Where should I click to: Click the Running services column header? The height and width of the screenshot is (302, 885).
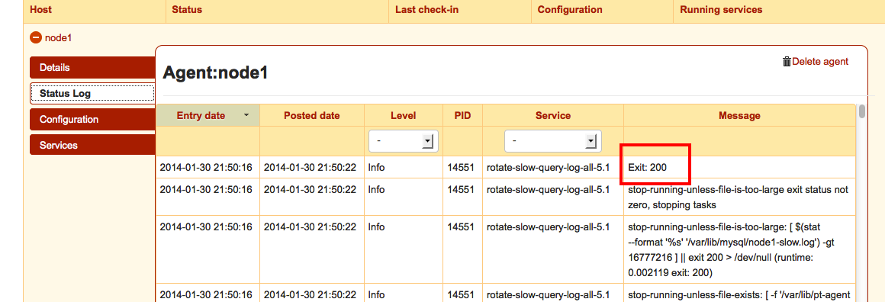click(x=721, y=10)
